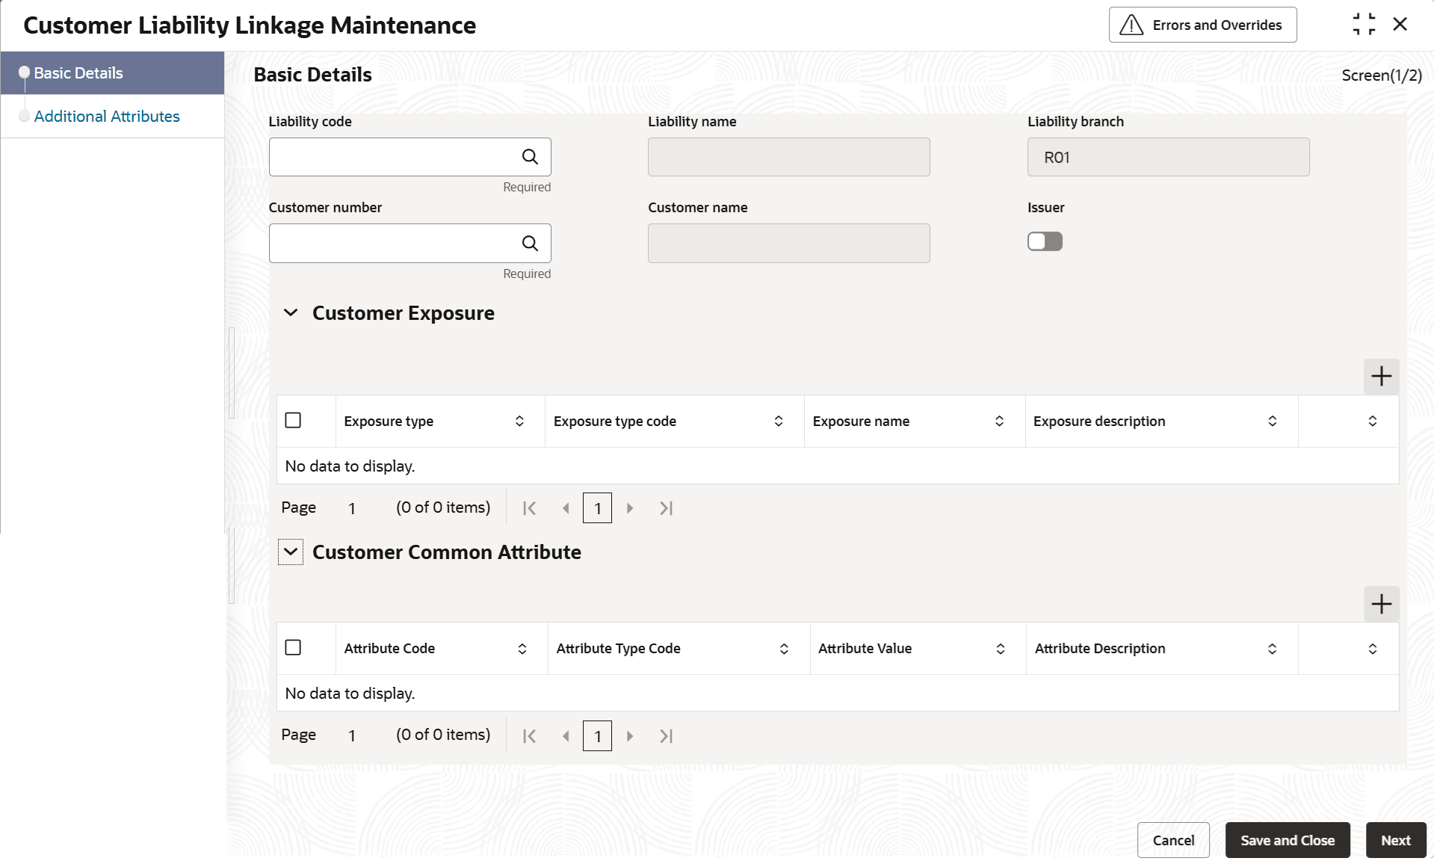Click the Customer number lookup magnifier
This screenshot has height=861, width=1434.
(x=530, y=244)
